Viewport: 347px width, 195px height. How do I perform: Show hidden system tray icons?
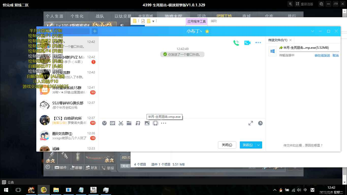(275, 190)
